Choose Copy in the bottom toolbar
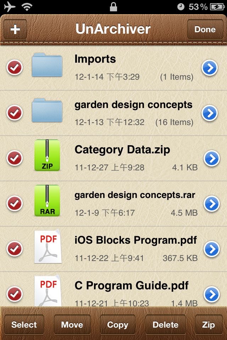The image size is (227, 340). (117, 325)
